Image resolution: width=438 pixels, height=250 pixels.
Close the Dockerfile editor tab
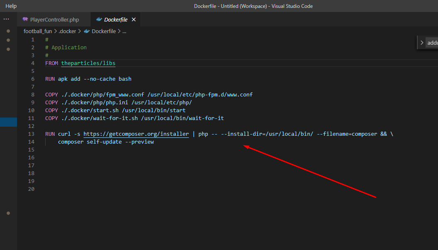(134, 19)
